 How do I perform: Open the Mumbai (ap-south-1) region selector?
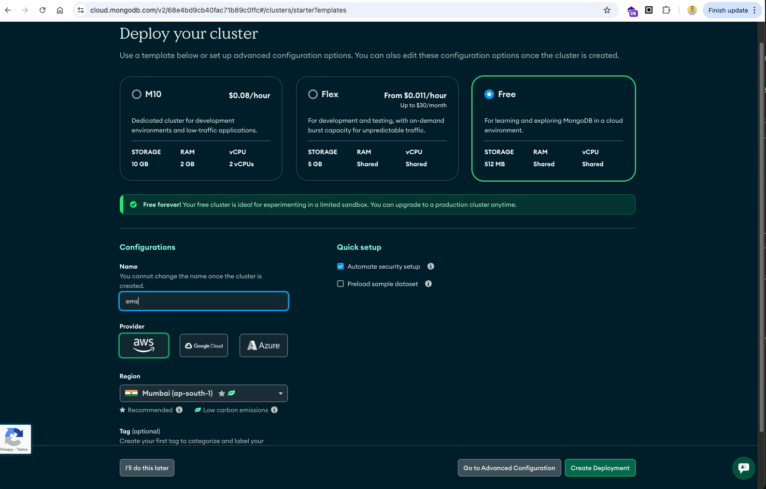tap(204, 393)
